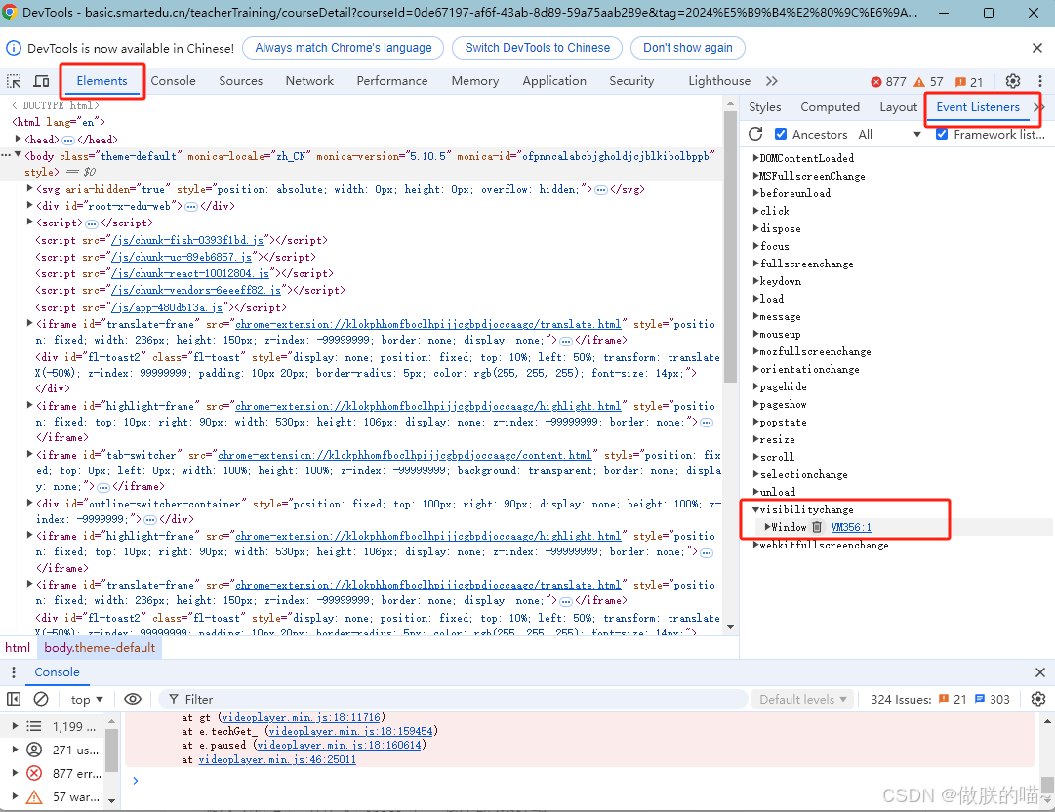Screen dimensions: 1055x812
Task: Expand the root-x-edu-web div node
Action: (29, 205)
